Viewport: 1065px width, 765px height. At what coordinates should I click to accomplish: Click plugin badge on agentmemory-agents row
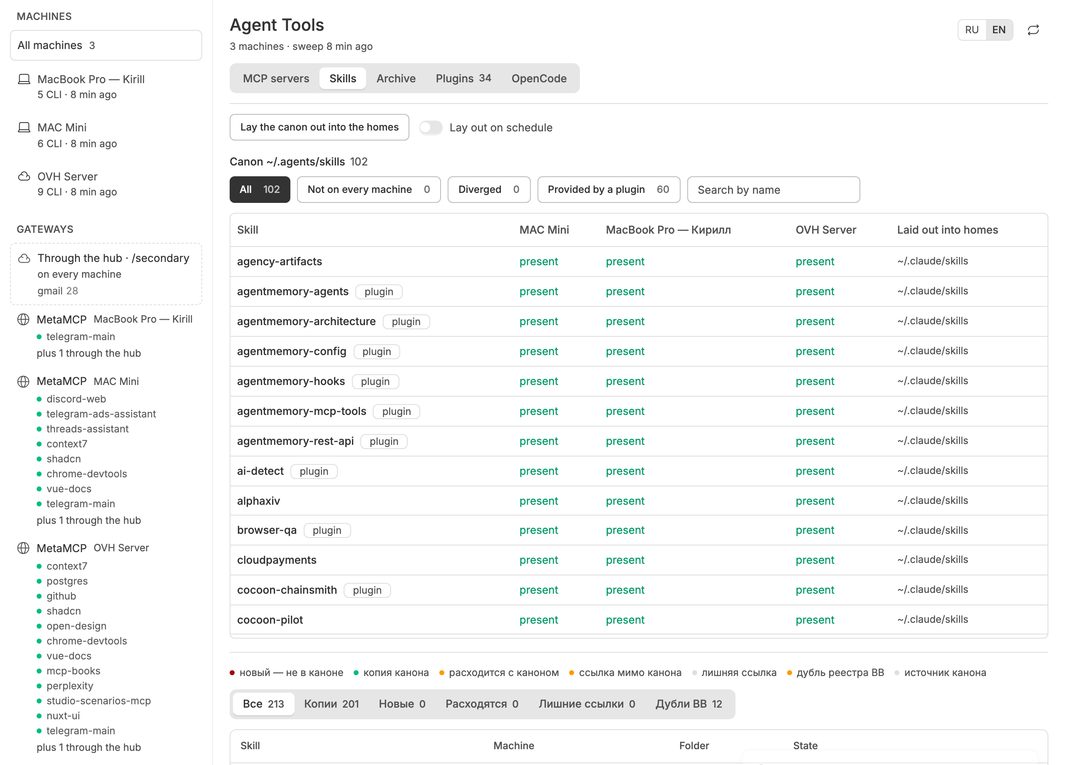click(379, 292)
